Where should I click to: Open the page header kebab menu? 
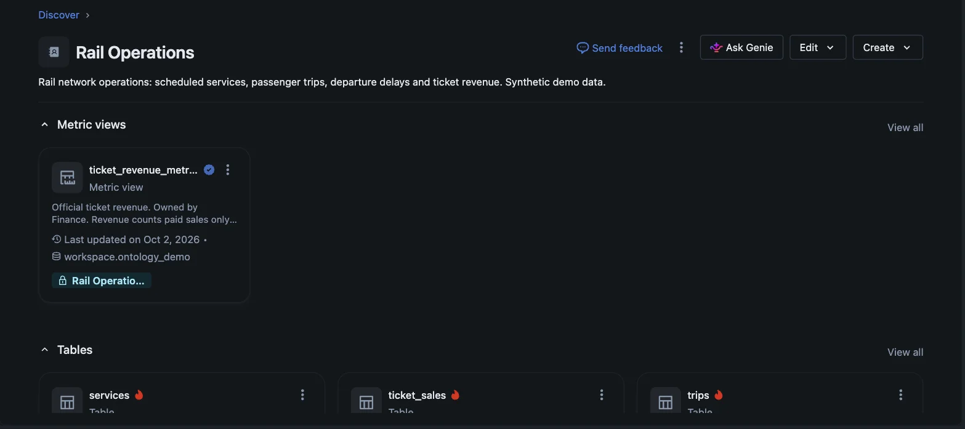tap(681, 47)
